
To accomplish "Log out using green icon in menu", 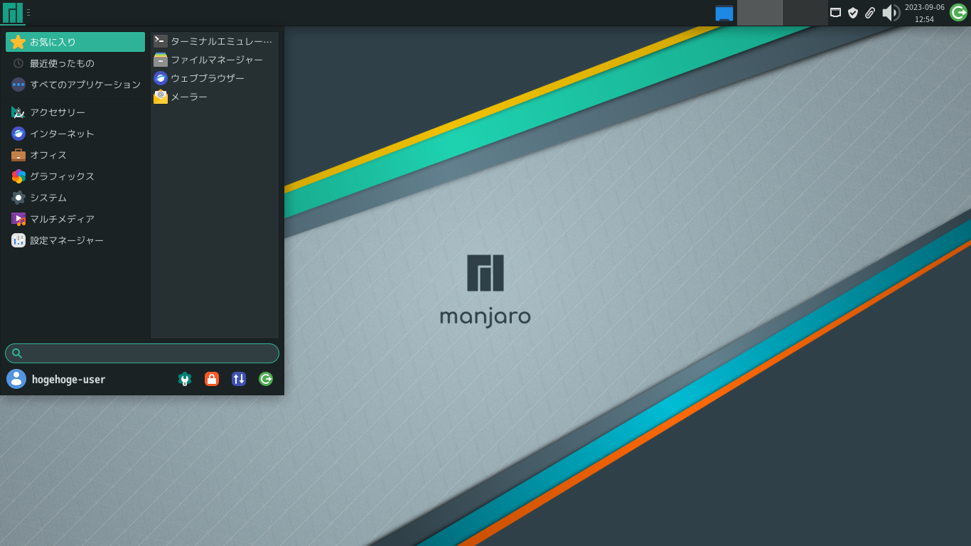I will point(266,379).
